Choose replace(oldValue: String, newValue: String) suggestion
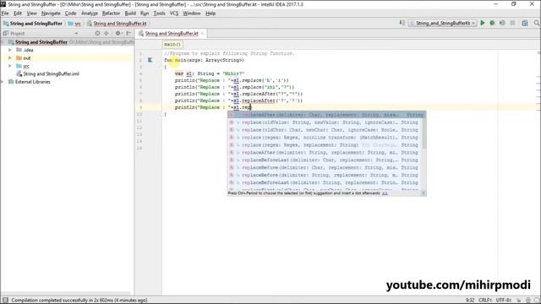This screenshot has width=541, height=304. pyautogui.click(x=325, y=122)
